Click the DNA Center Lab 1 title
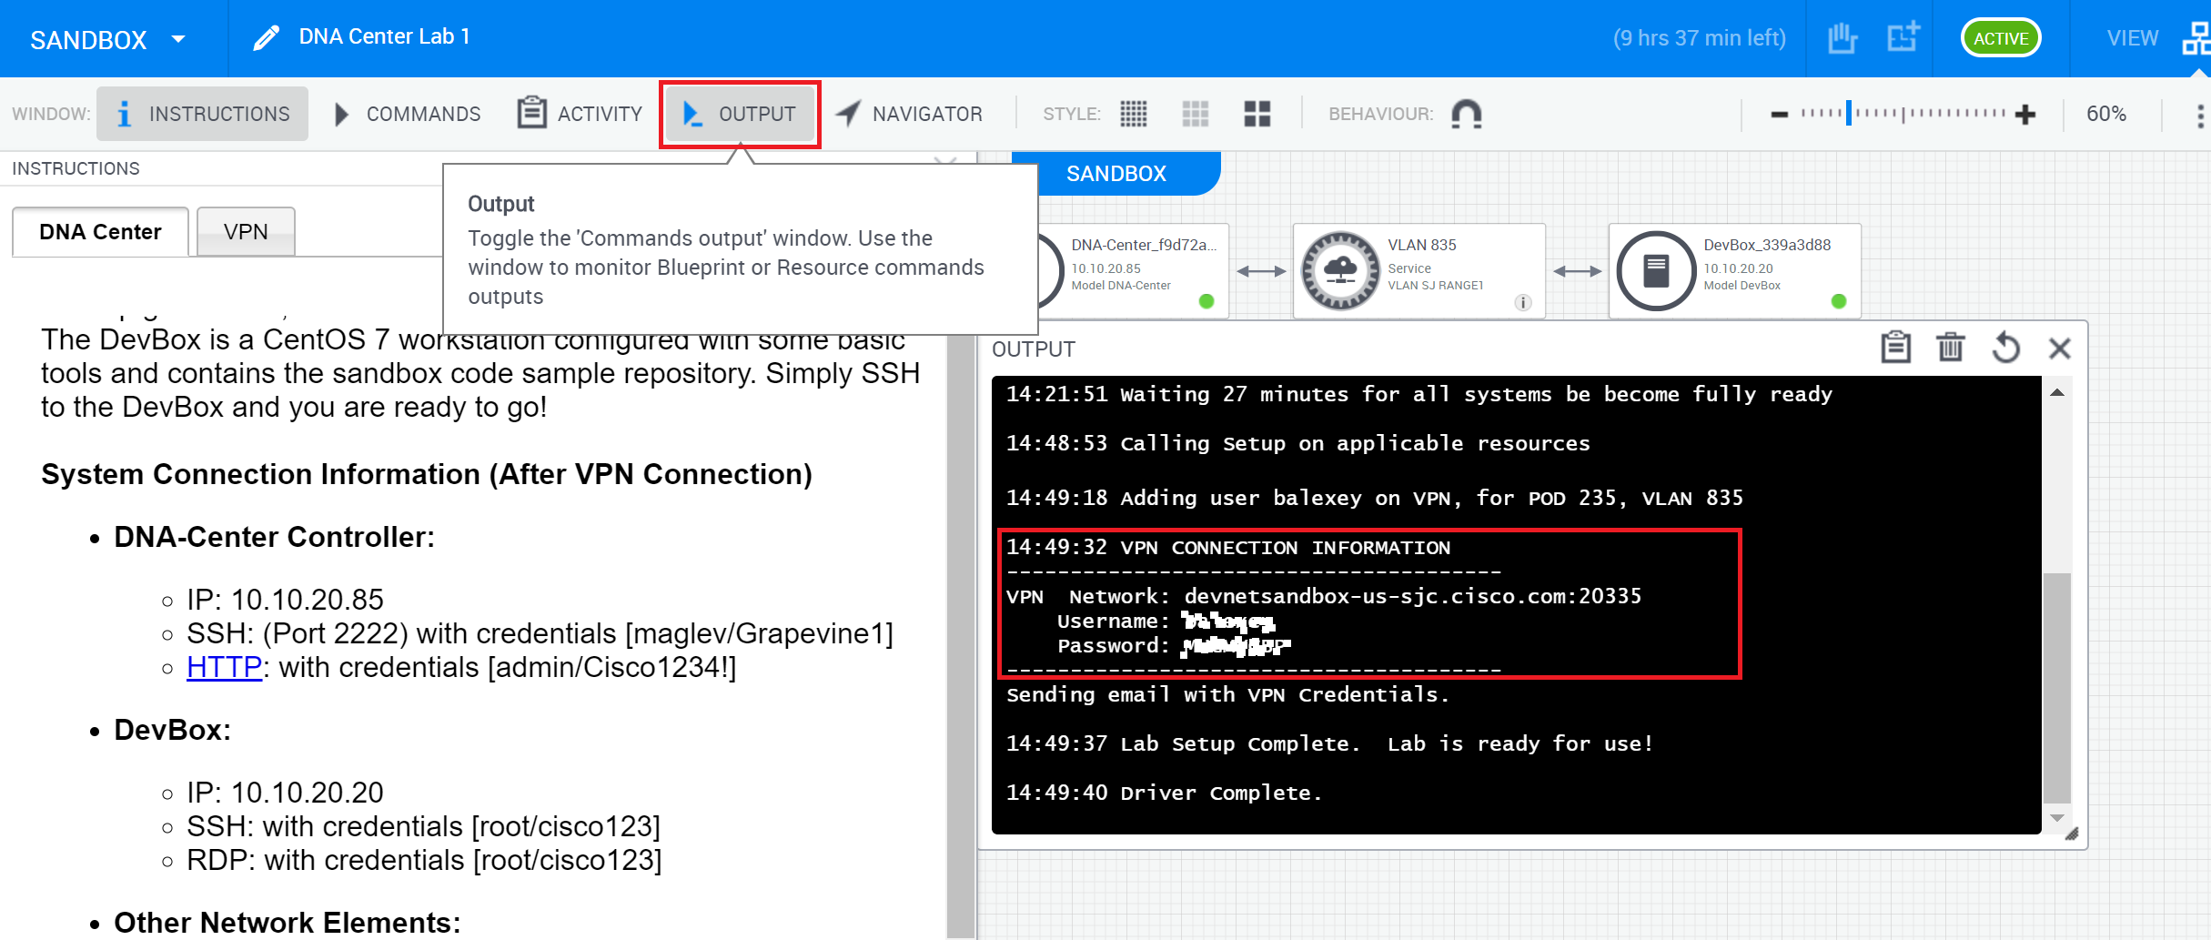 385,37
